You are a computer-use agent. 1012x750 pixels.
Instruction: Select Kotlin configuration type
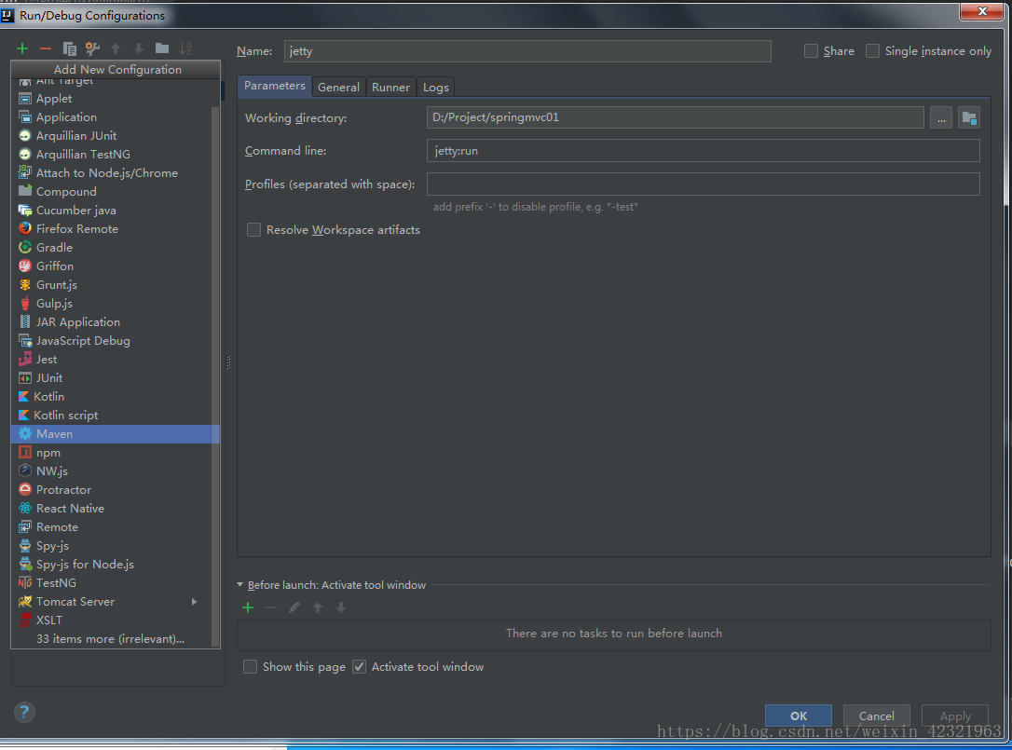click(116, 397)
